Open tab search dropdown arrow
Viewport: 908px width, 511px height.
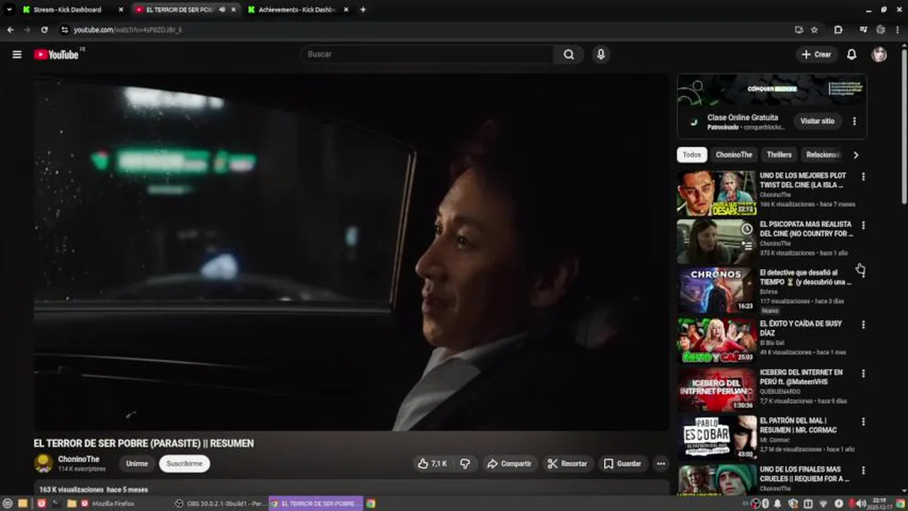coord(9,10)
